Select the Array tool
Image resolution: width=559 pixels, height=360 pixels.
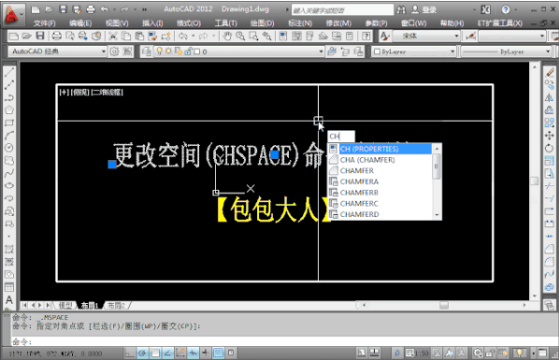click(x=550, y=122)
